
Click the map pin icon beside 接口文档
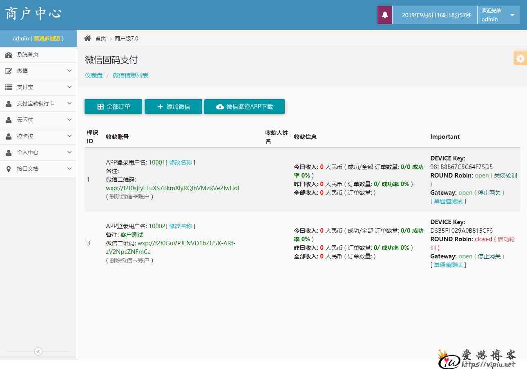(x=9, y=169)
